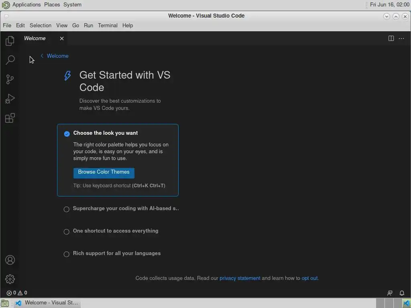The height and width of the screenshot is (308, 411).
Task: Open the Go menu
Action: (x=75, y=25)
